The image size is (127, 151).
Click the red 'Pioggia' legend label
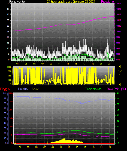pos(5,89)
